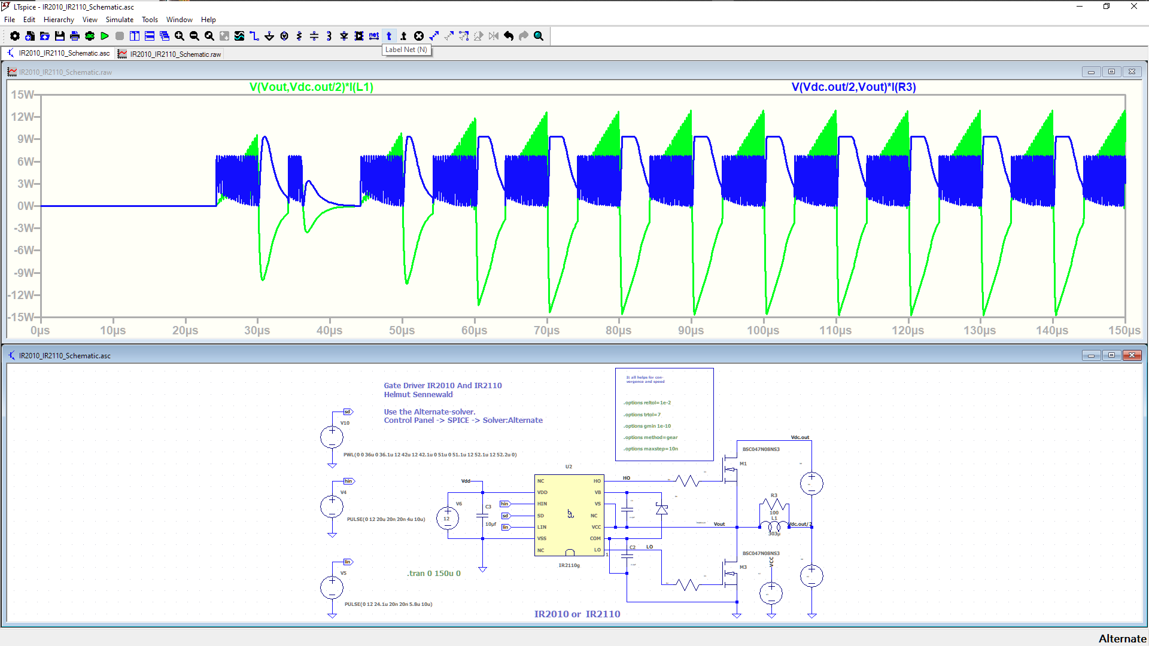The height and width of the screenshot is (646, 1149).
Task: Click the Find magnifier icon at toolbar end
Action: pyautogui.click(x=539, y=36)
